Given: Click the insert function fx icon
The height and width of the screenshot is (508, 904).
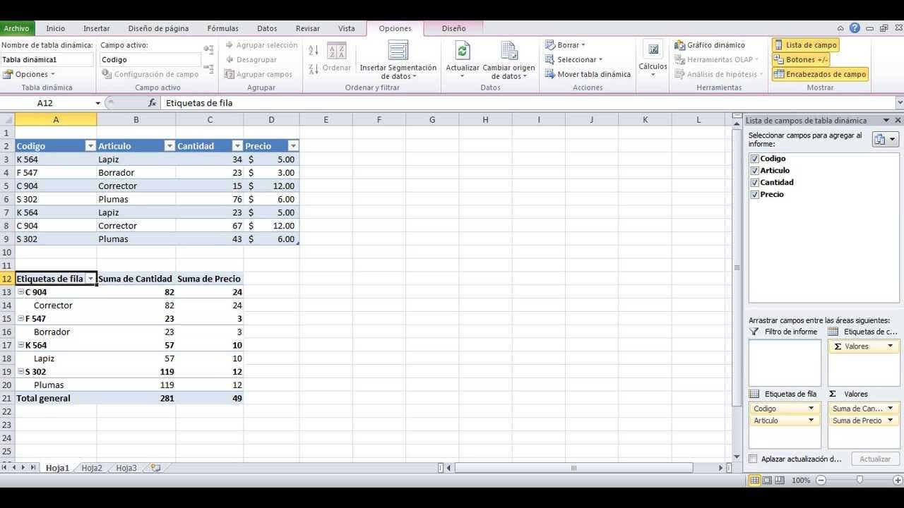Looking at the screenshot, I should tap(150, 103).
